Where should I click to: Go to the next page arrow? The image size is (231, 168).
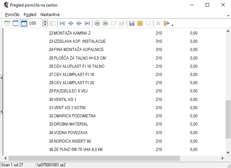79,23
